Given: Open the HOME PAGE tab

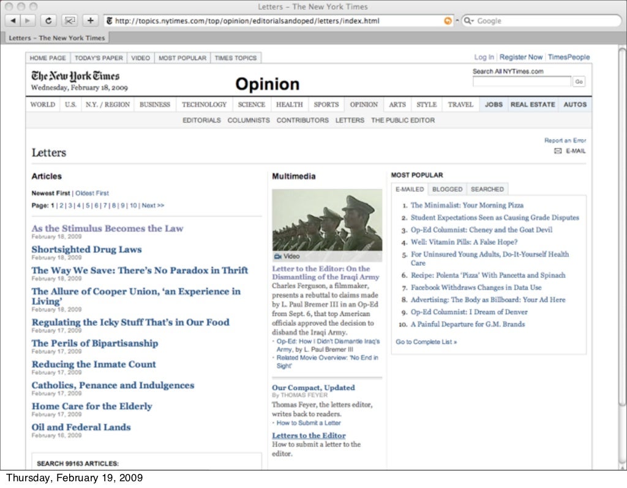Looking at the screenshot, I should coord(48,58).
